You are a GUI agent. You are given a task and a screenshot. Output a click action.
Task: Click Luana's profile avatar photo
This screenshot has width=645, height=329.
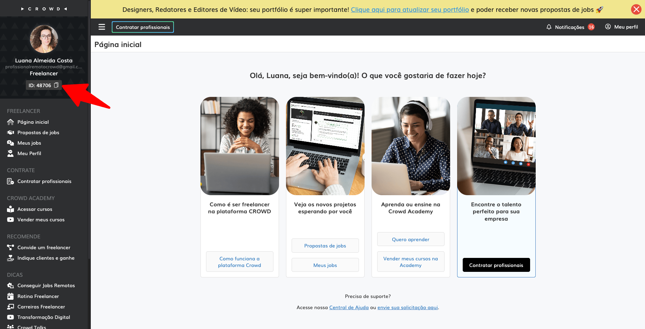(x=44, y=39)
